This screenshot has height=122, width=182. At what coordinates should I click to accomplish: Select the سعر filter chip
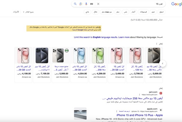118,12
